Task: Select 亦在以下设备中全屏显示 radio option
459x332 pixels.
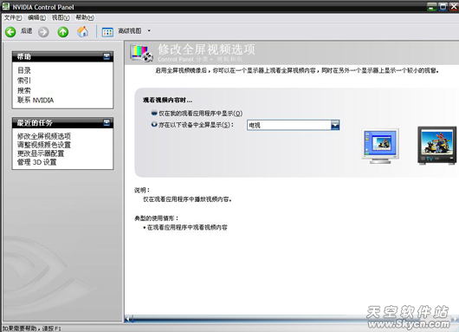Action: [x=154, y=125]
